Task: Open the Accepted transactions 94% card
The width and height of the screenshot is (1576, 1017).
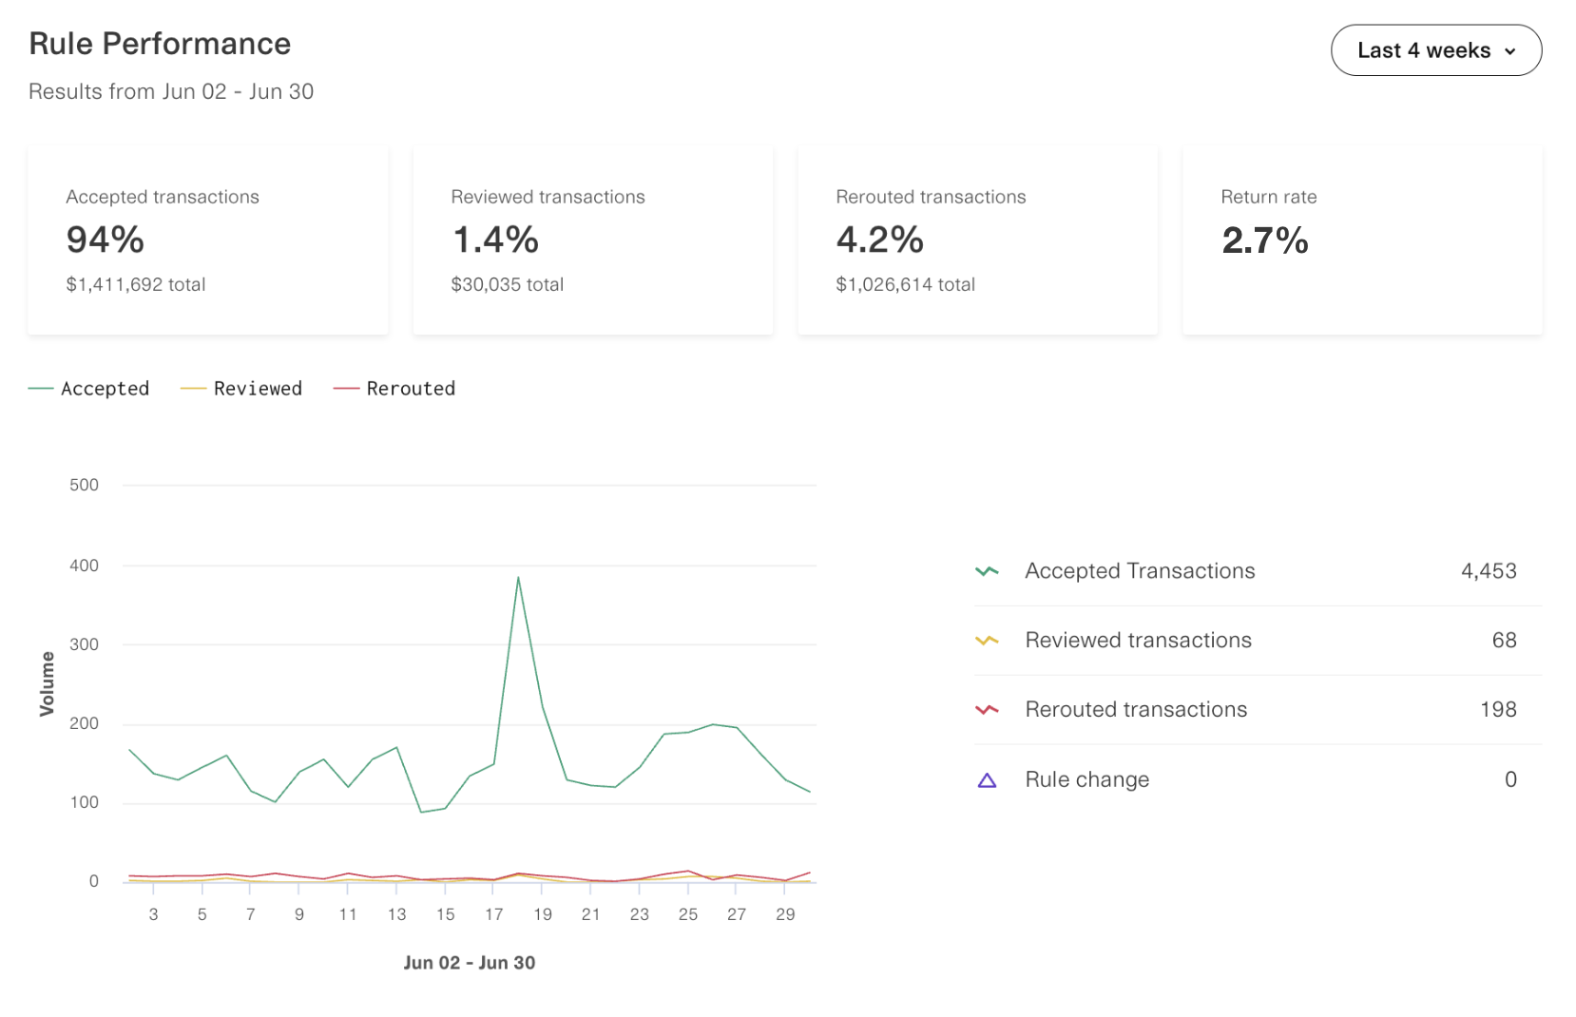Action: (208, 240)
